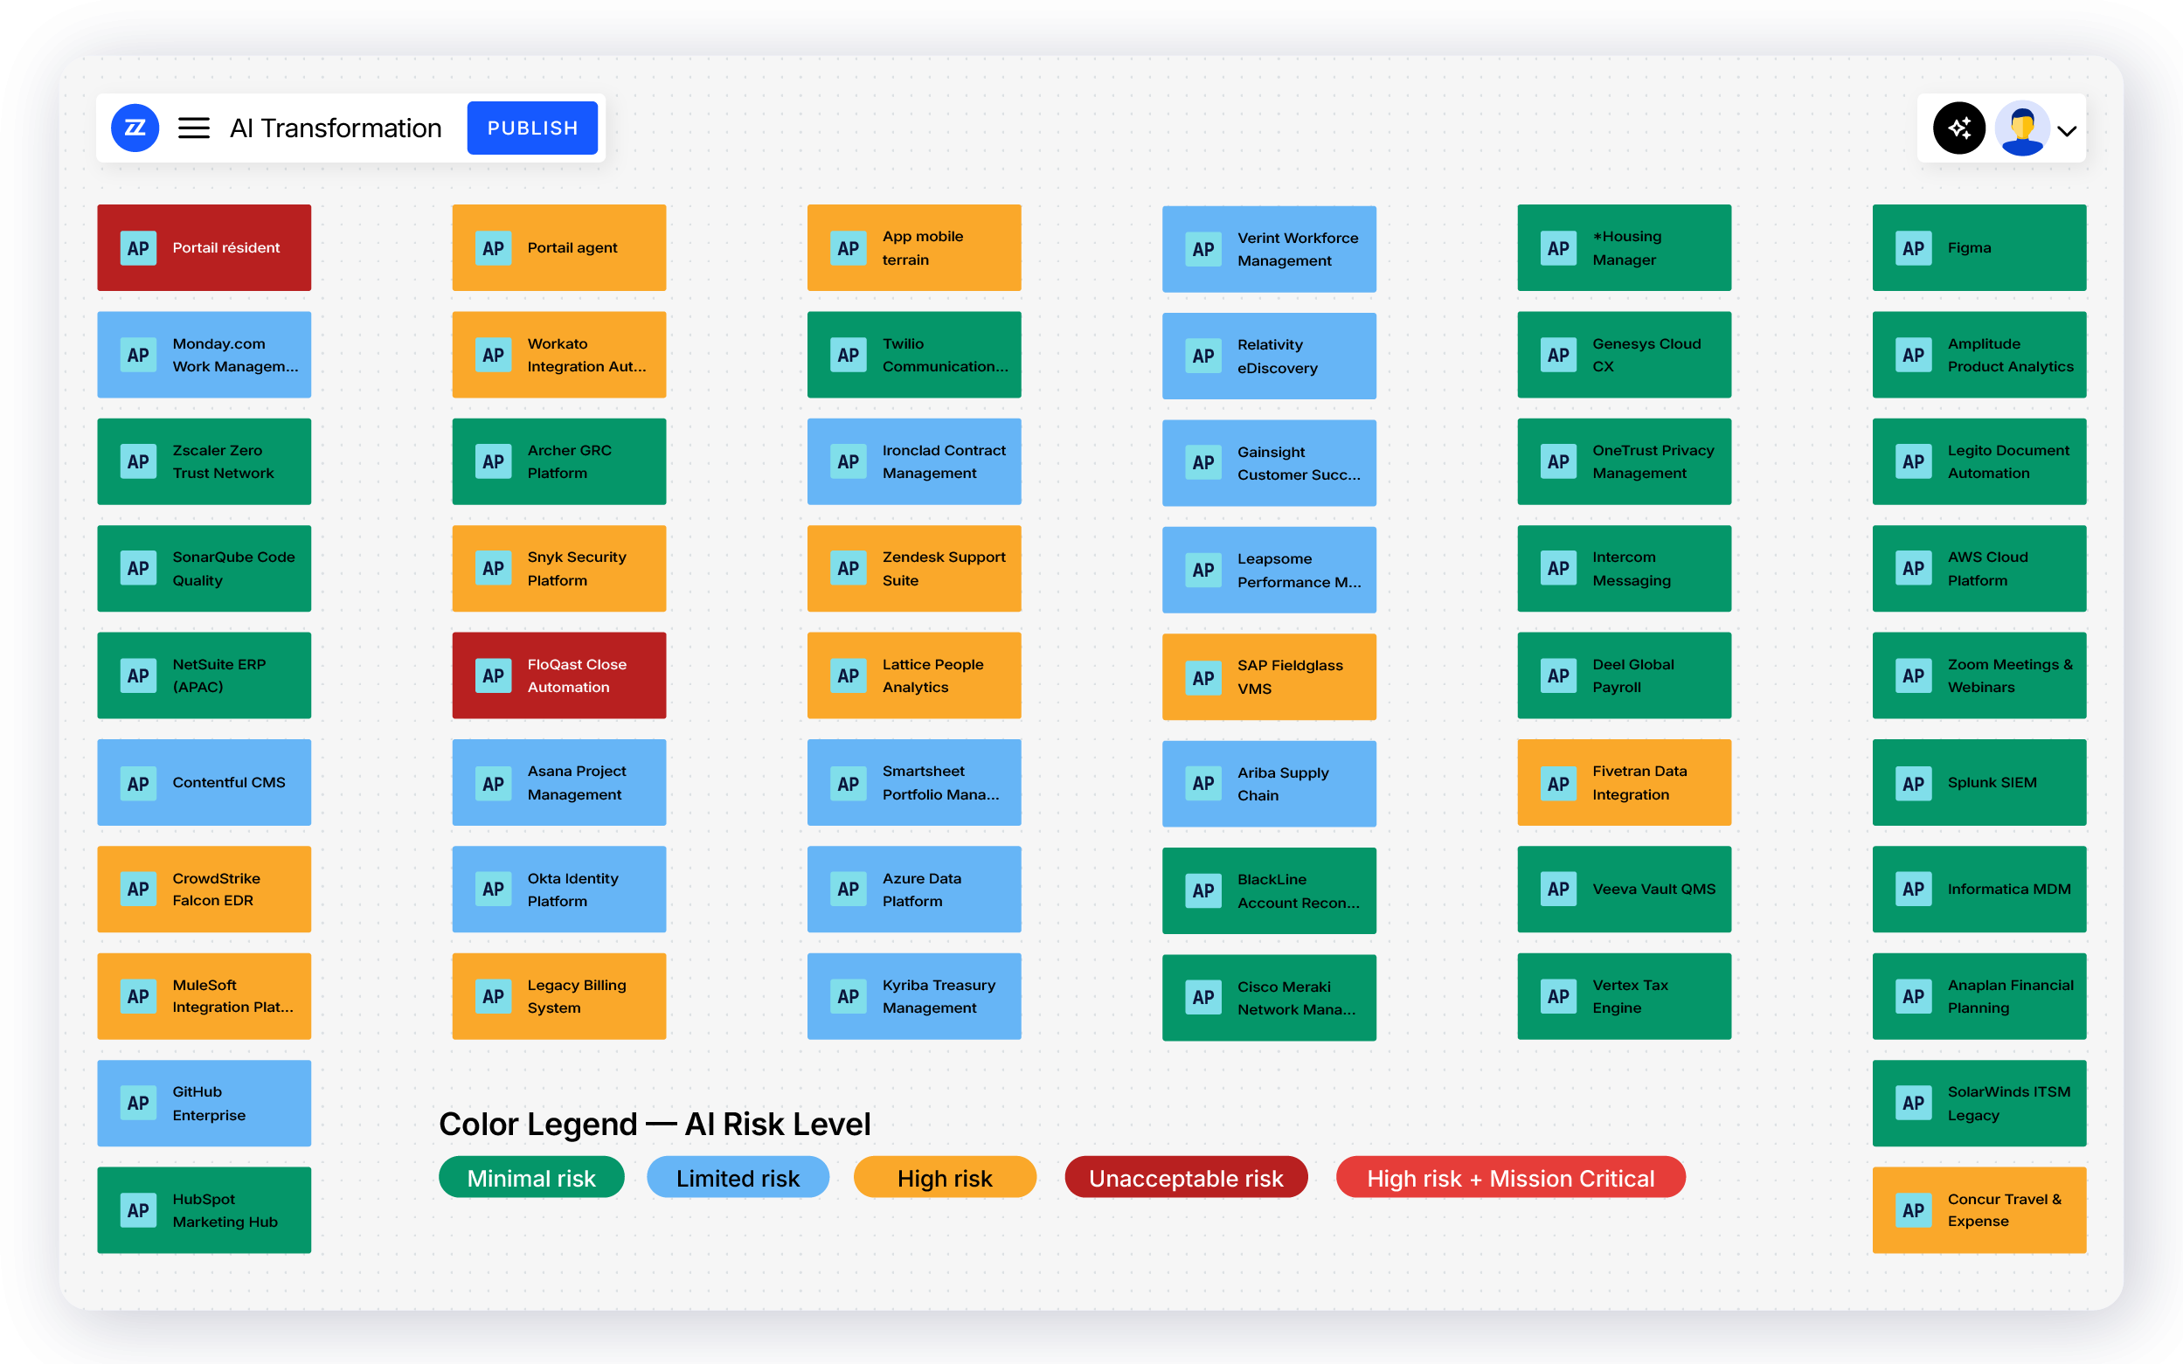The image size is (2183, 1364).
Task: Click AP icon on Veeva Vault QMS
Action: (1558, 890)
